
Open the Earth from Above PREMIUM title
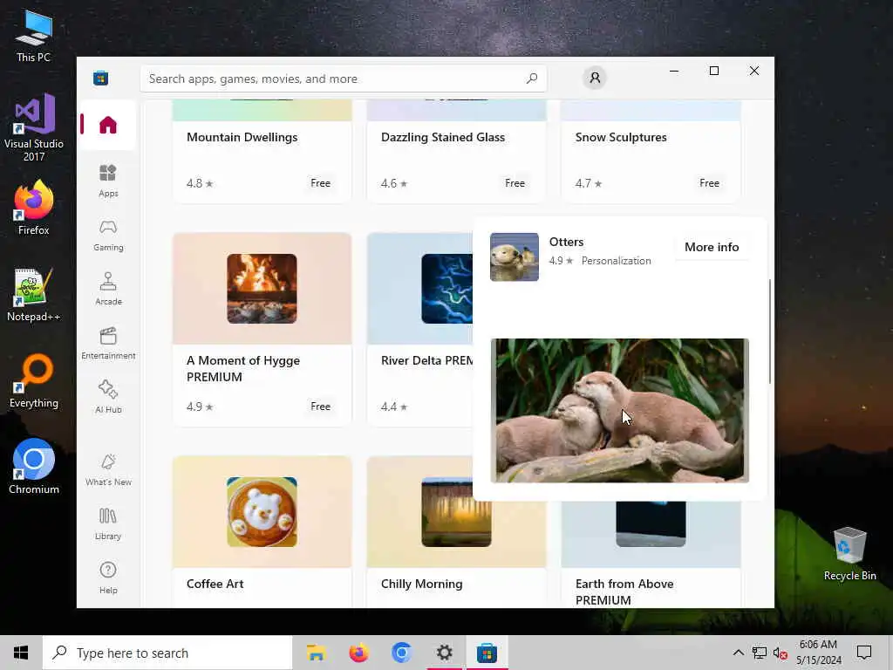[x=624, y=592]
